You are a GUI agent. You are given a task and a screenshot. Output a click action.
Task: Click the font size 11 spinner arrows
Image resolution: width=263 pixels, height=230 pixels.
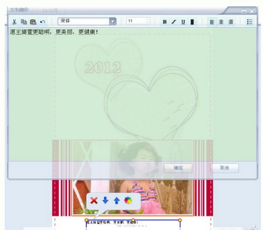148,21
